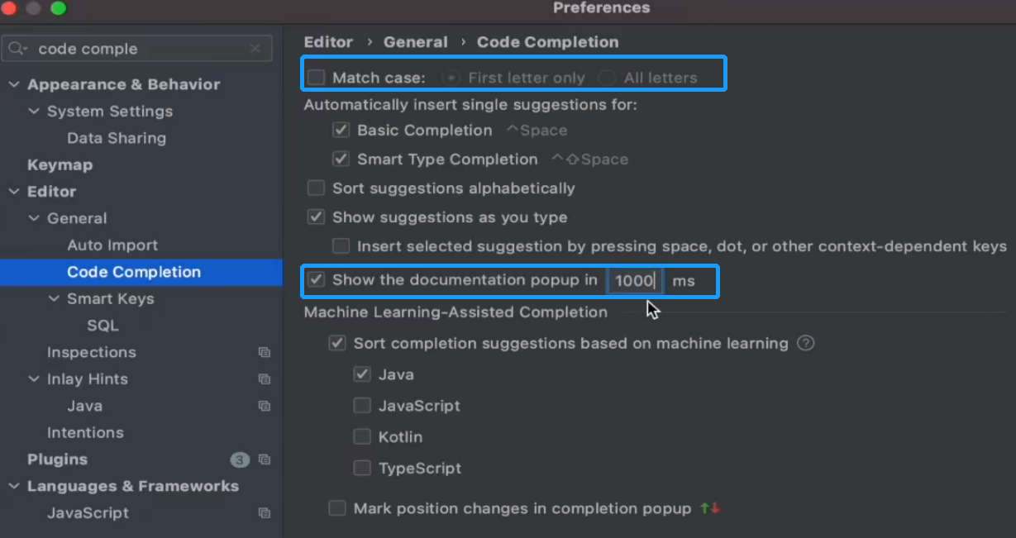Screen dimensions: 1016x538
Task: Click the project-level icon beside Plugins
Action: coord(265,459)
